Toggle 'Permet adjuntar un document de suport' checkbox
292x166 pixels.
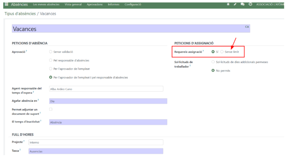click(x=51, y=109)
